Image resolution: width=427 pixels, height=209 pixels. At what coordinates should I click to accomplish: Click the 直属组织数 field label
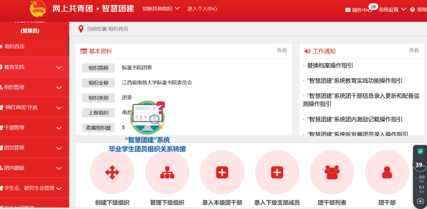point(98,128)
